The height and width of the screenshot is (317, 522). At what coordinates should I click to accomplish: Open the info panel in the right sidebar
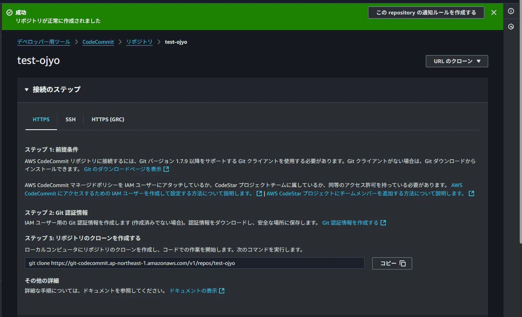(511, 11)
